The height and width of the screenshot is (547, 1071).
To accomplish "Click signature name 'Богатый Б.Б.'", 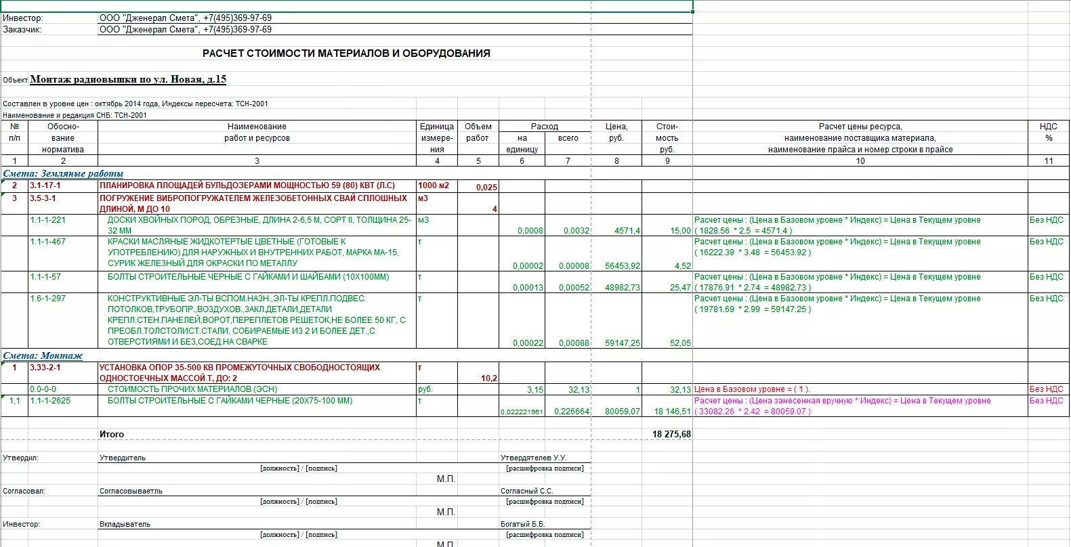I will coord(522,524).
